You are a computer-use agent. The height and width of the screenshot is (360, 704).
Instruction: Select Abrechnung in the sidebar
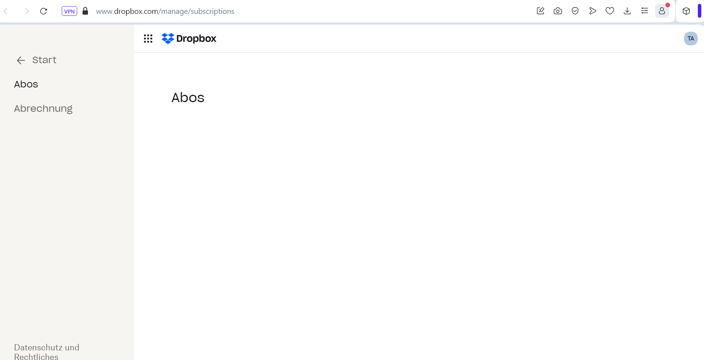point(43,109)
